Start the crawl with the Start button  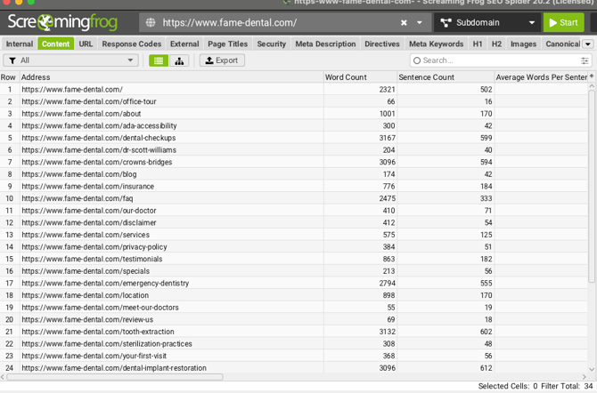point(563,23)
